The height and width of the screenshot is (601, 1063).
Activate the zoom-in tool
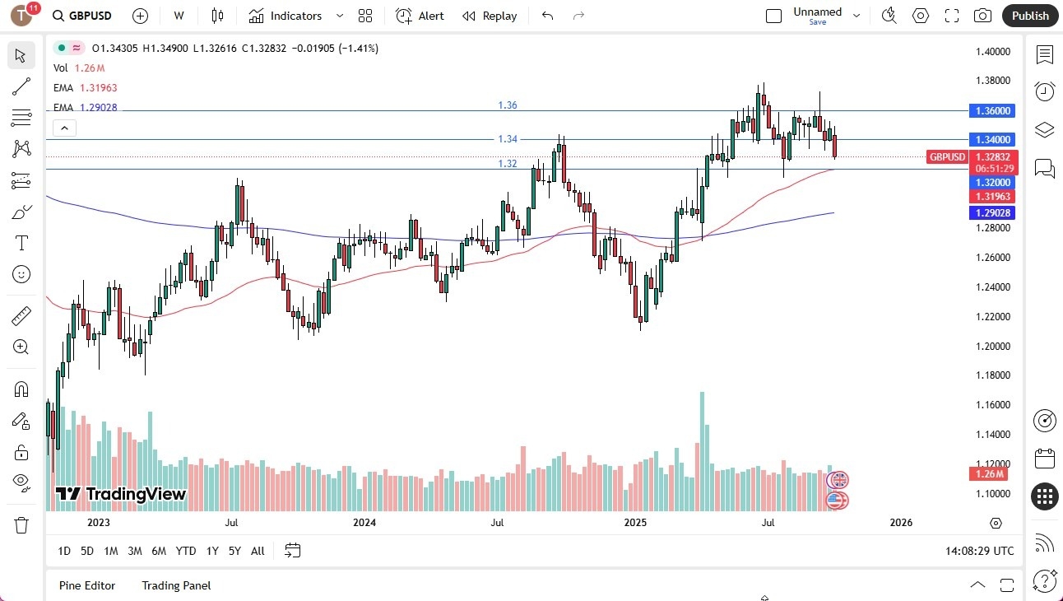pos(21,347)
